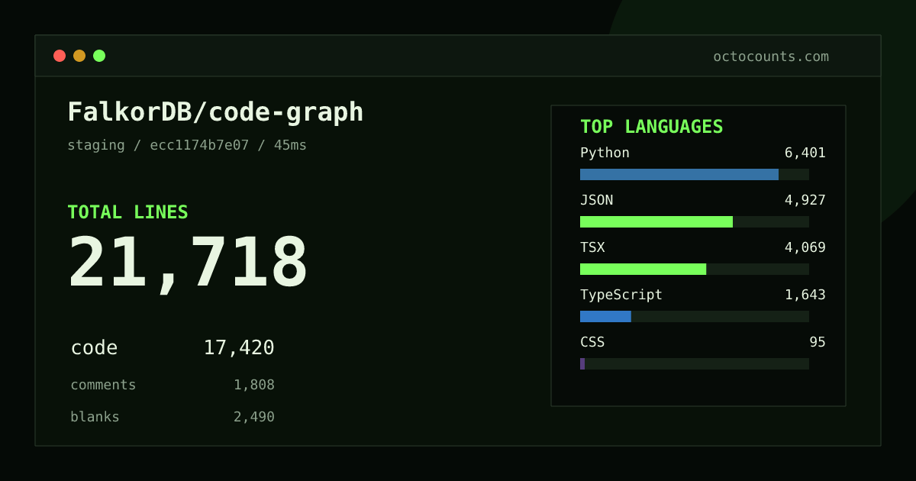916x481 pixels.
Task: Select the 4,069 TSX line count
Action: [x=805, y=247]
